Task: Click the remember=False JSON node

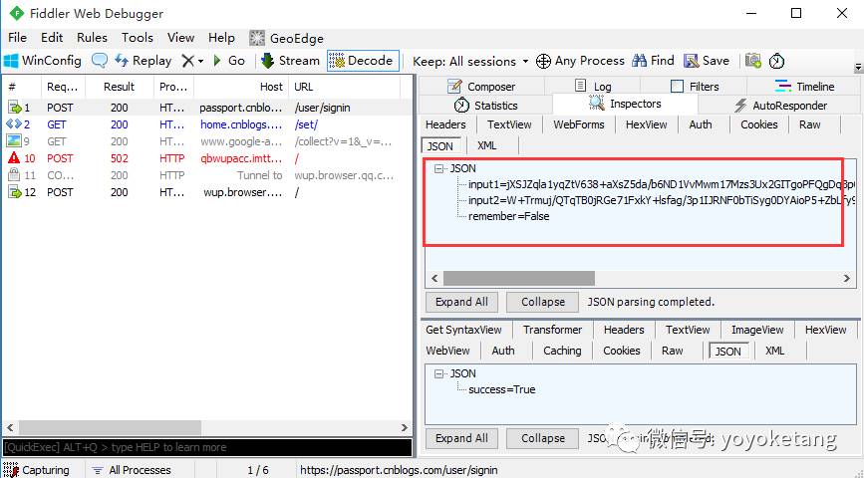Action: pyautogui.click(x=508, y=216)
